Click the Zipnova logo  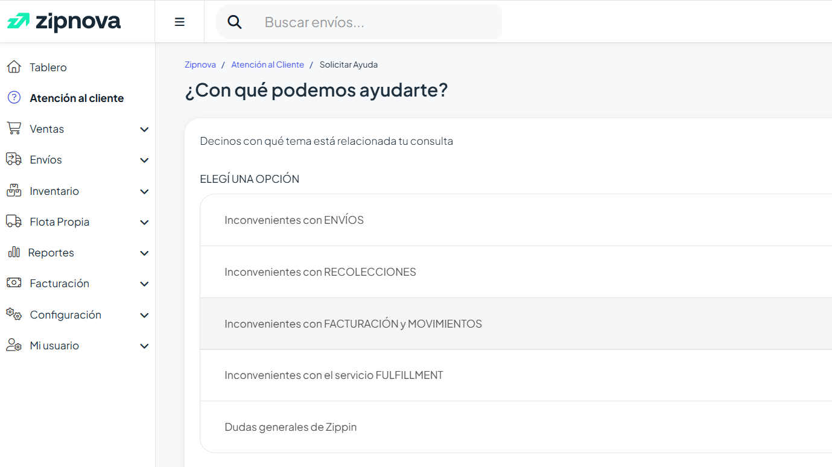point(64,22)
